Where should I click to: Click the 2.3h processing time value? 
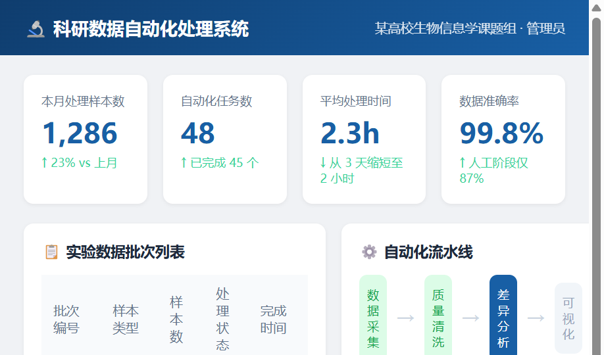point(350,133)
